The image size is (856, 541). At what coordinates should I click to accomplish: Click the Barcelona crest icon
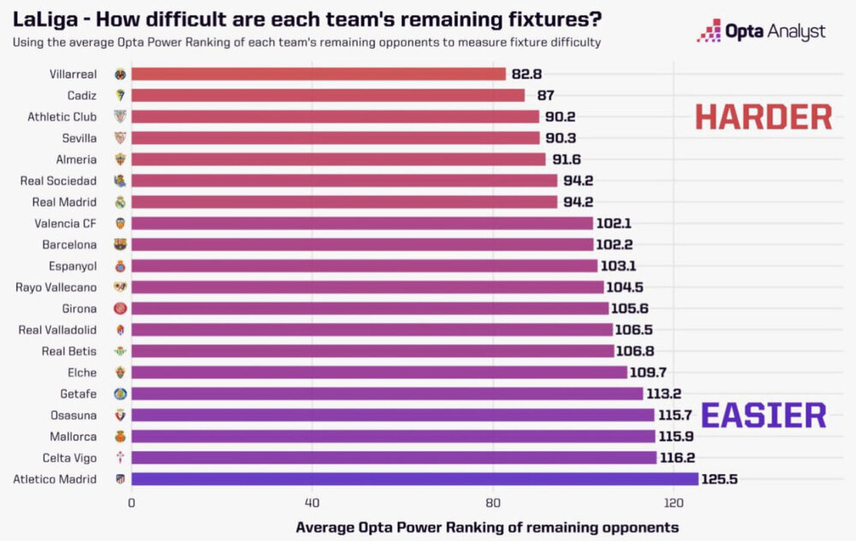coord(120,244)
